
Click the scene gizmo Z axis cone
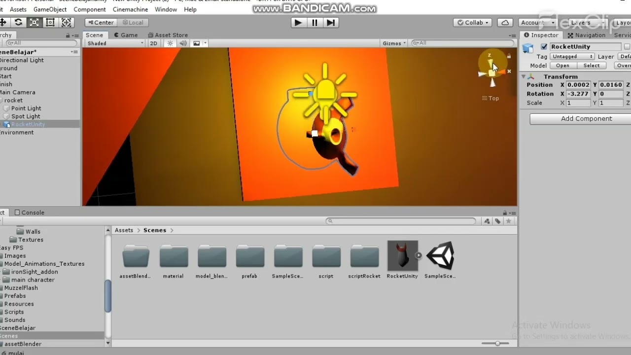[491, 63]
